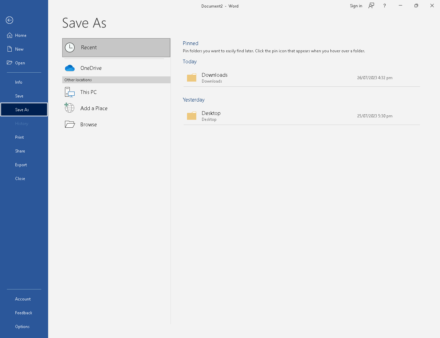Click the back arrow circle icon
The image size is (440, 338).
coord(10,20)
